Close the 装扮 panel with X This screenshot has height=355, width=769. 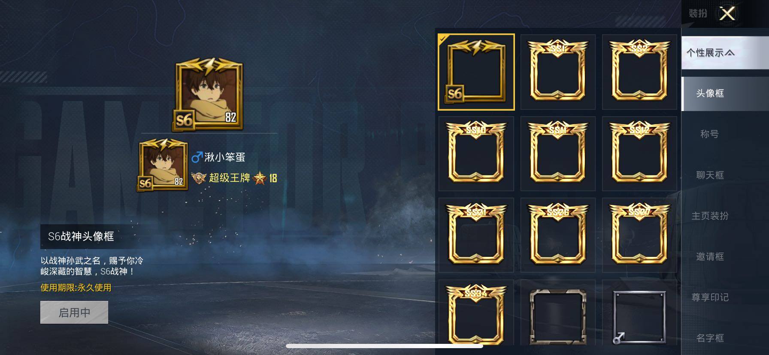click(x=727, y=13)
